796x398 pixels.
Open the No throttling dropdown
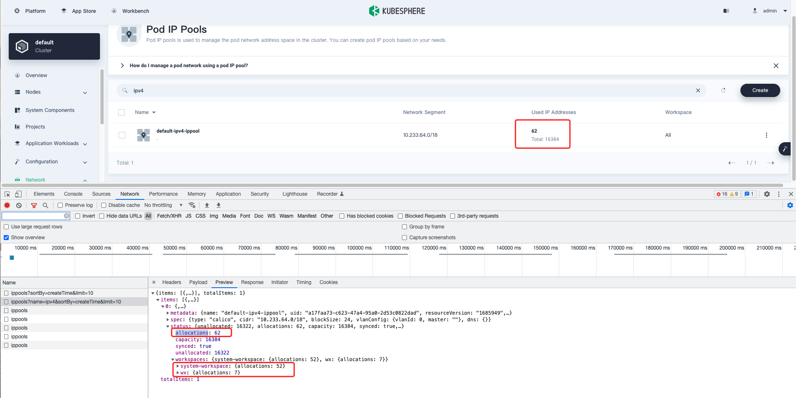tap(163, 205)
